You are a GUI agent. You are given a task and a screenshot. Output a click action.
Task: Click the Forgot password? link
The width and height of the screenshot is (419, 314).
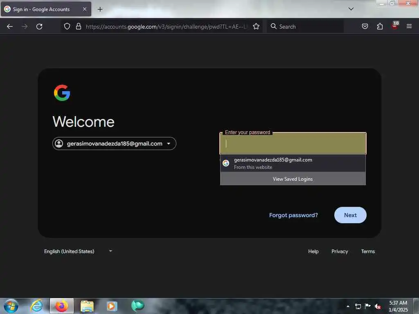293,215
